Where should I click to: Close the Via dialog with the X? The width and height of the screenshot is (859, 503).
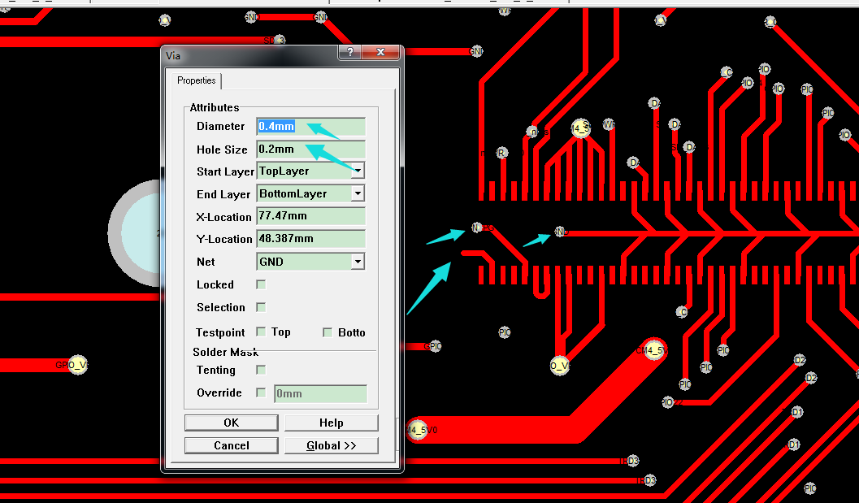click(380, 54)
